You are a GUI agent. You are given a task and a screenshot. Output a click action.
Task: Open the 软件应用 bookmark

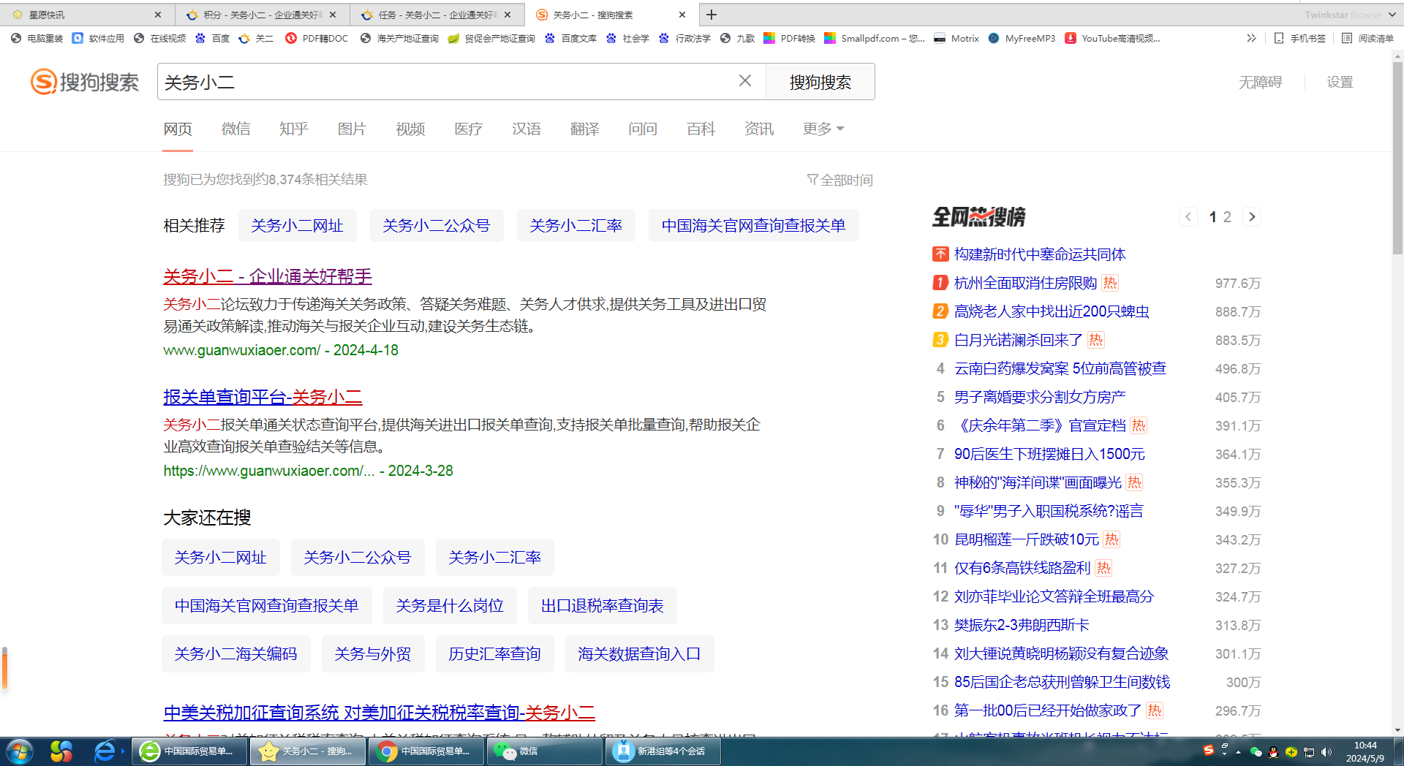click(98, 38)
